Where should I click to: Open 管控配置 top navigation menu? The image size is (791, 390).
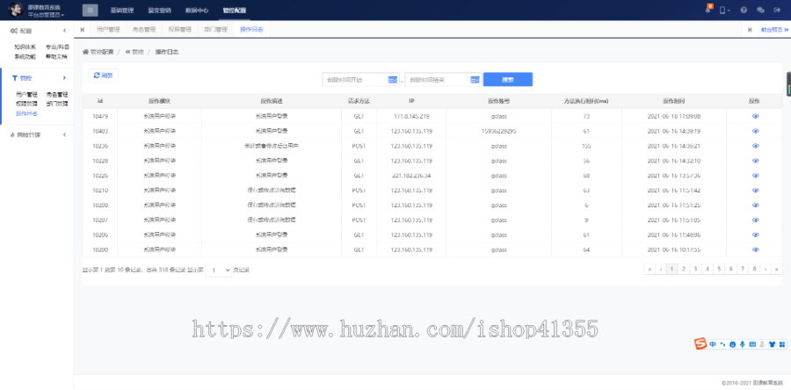click(234, 10)
